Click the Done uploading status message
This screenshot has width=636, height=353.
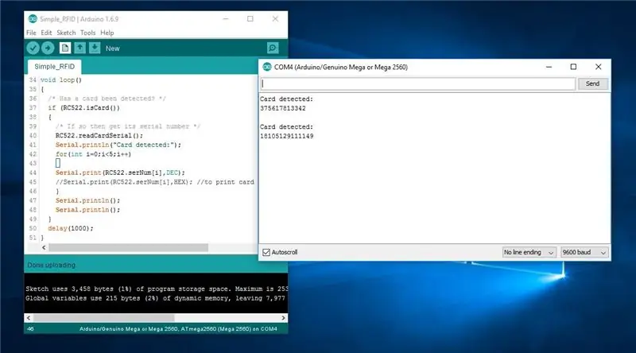tap(52, 265)
